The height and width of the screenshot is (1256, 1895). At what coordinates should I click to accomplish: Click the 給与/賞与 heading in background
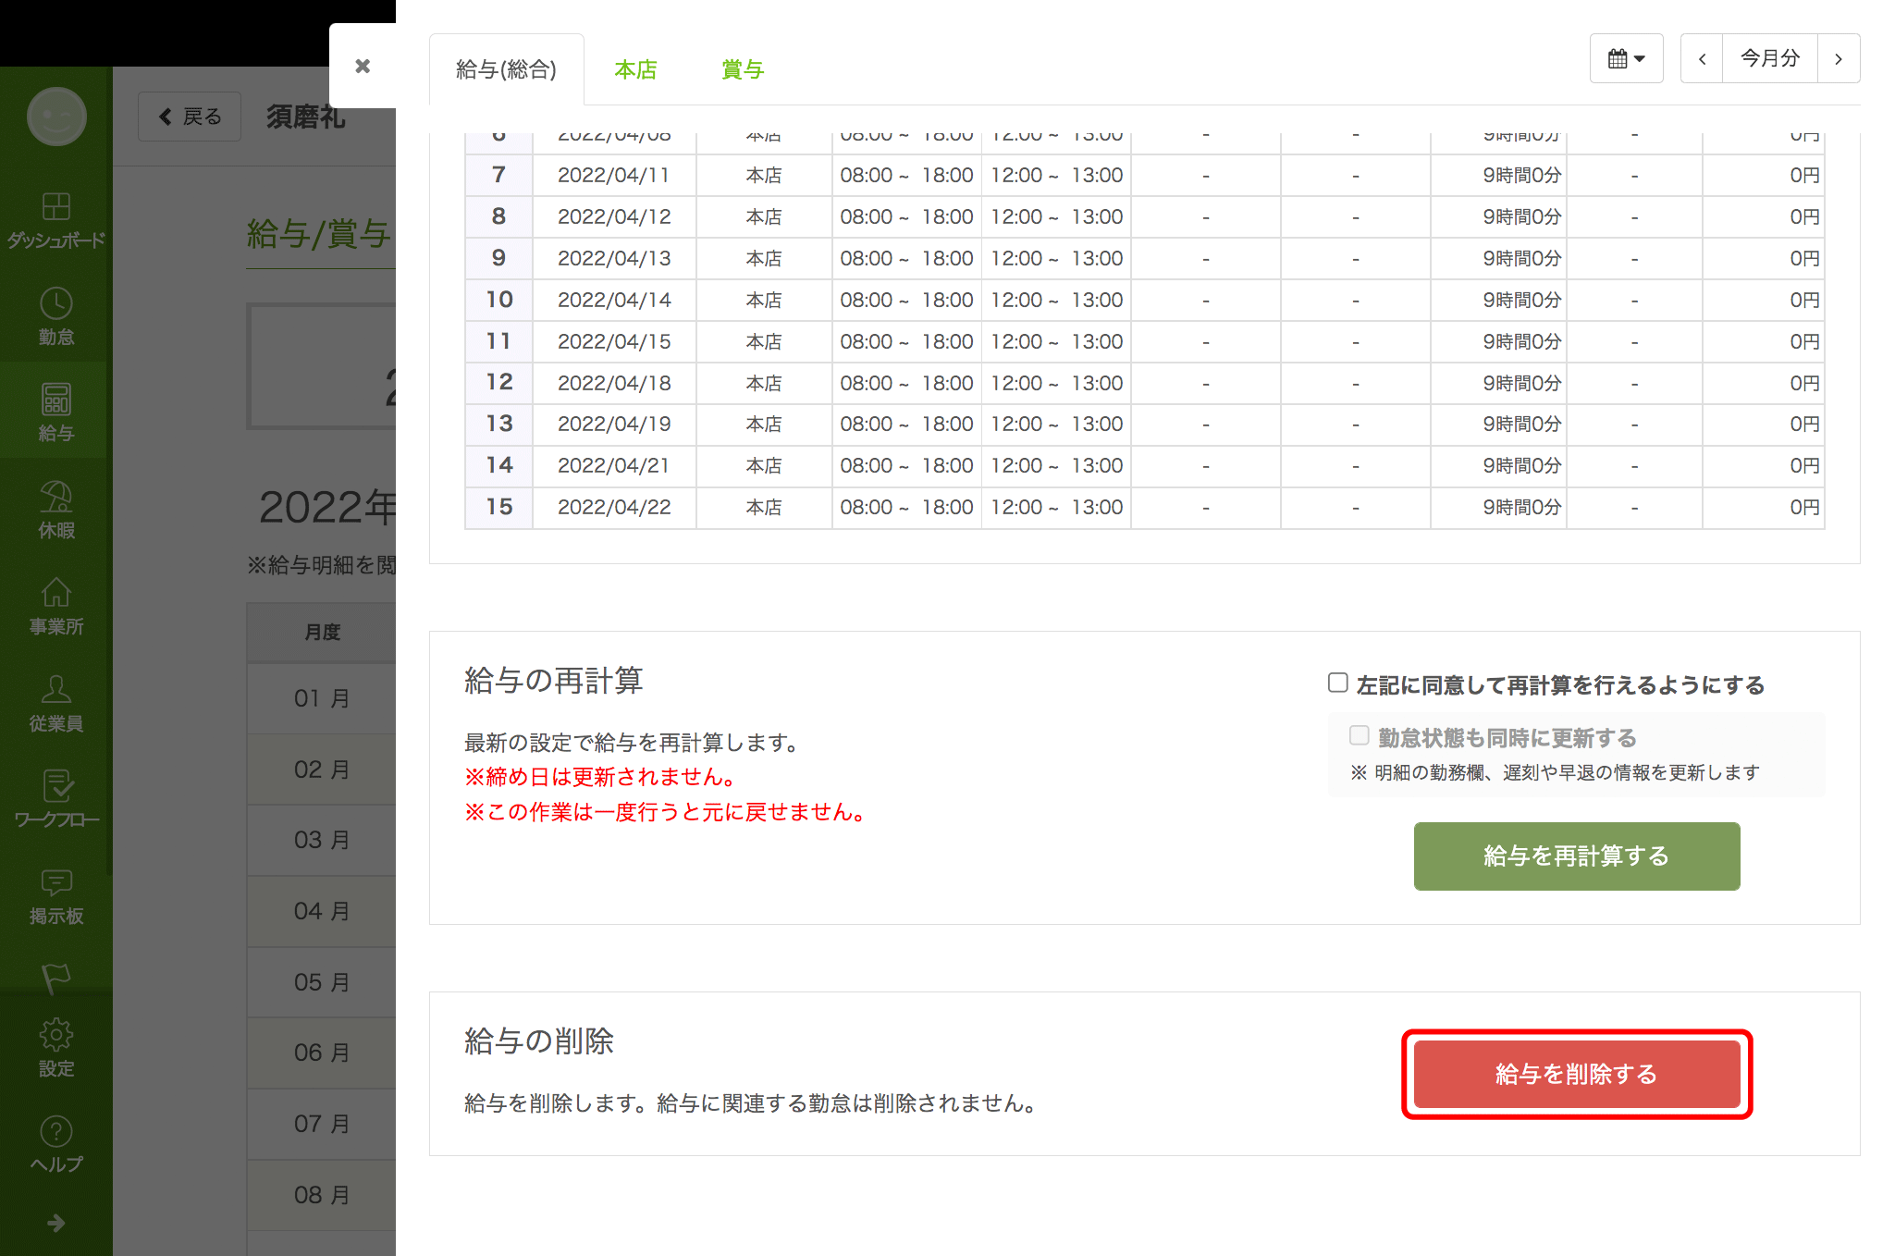coord(319,234)
